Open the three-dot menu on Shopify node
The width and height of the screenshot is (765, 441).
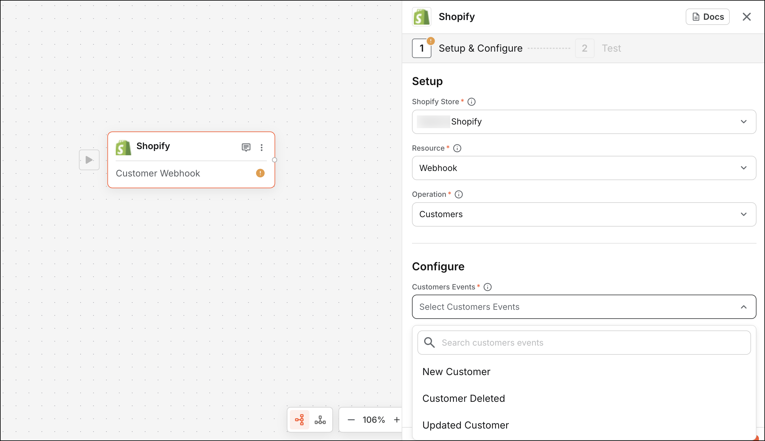pos(262,148)
